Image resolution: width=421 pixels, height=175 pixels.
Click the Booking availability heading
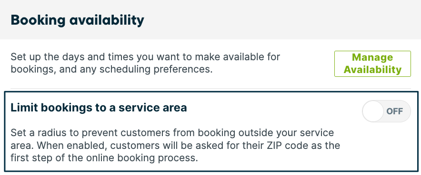(x=77, y=20)
